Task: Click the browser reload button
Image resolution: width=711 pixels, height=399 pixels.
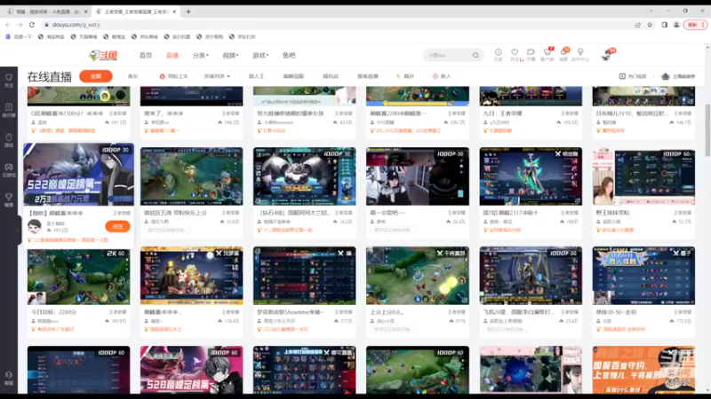Action: pyautogui.click(x=32, y=25)
